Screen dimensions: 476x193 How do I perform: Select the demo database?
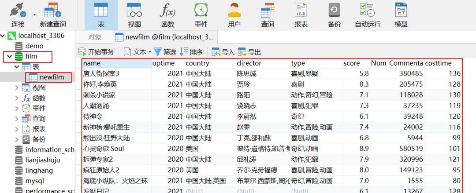coord(34,46)
